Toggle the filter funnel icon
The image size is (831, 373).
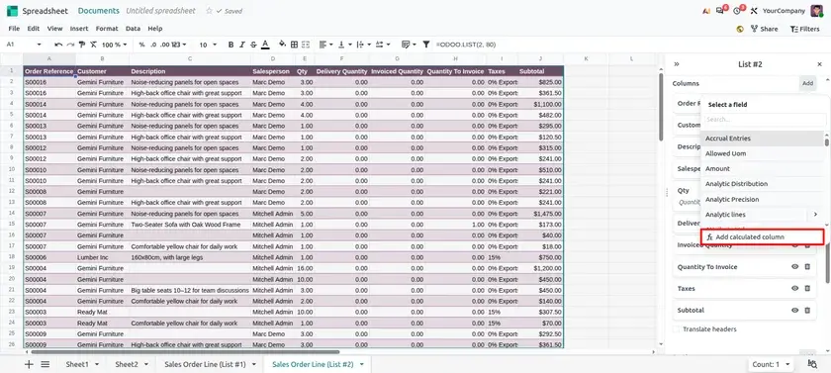click(x=426, y=45)
